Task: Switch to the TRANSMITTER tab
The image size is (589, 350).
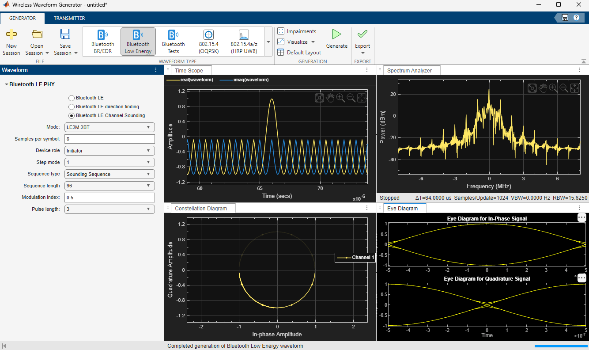Action: [69, 18]
